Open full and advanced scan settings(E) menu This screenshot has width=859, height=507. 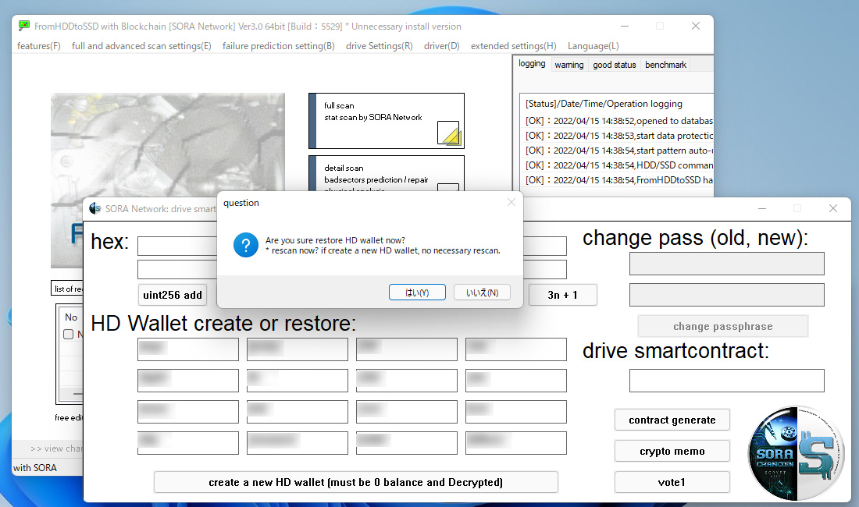pos(141,46)
